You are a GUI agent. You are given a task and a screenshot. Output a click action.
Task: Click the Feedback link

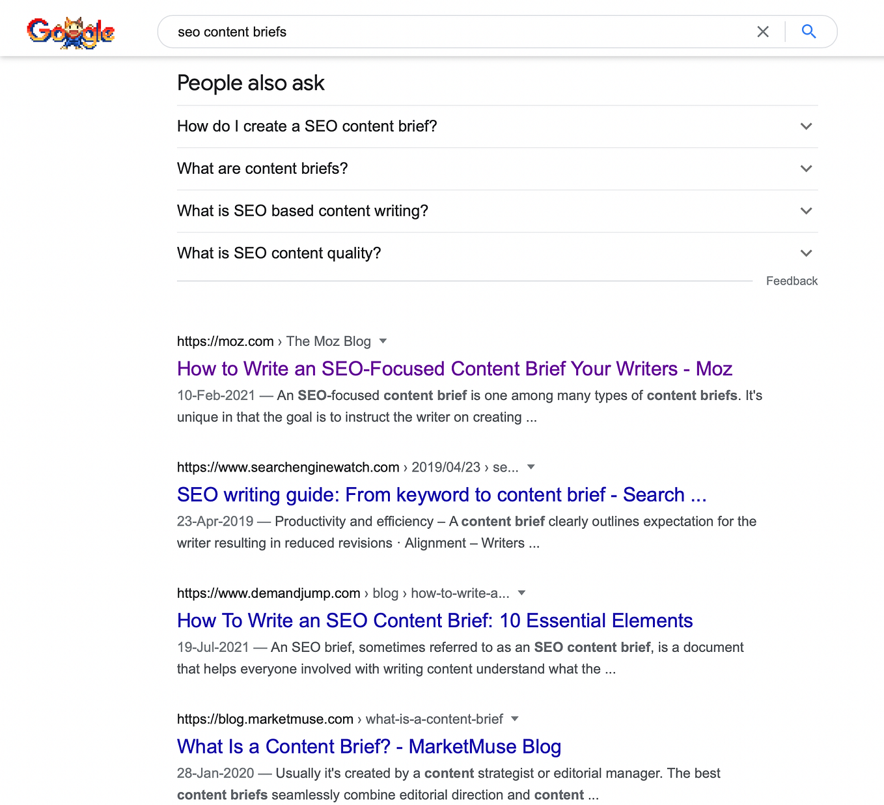792,281
